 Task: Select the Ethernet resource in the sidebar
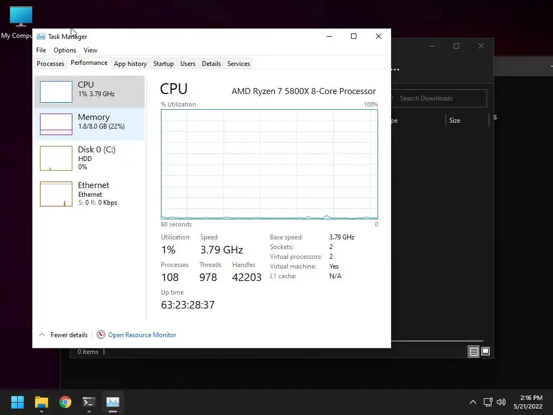[x=90, y=193]
